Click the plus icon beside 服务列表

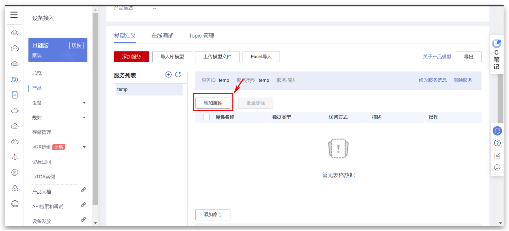(168, 75)
